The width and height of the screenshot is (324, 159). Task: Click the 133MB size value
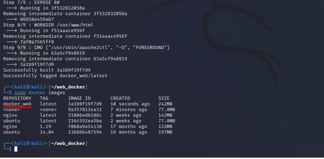tap(165, 126)
